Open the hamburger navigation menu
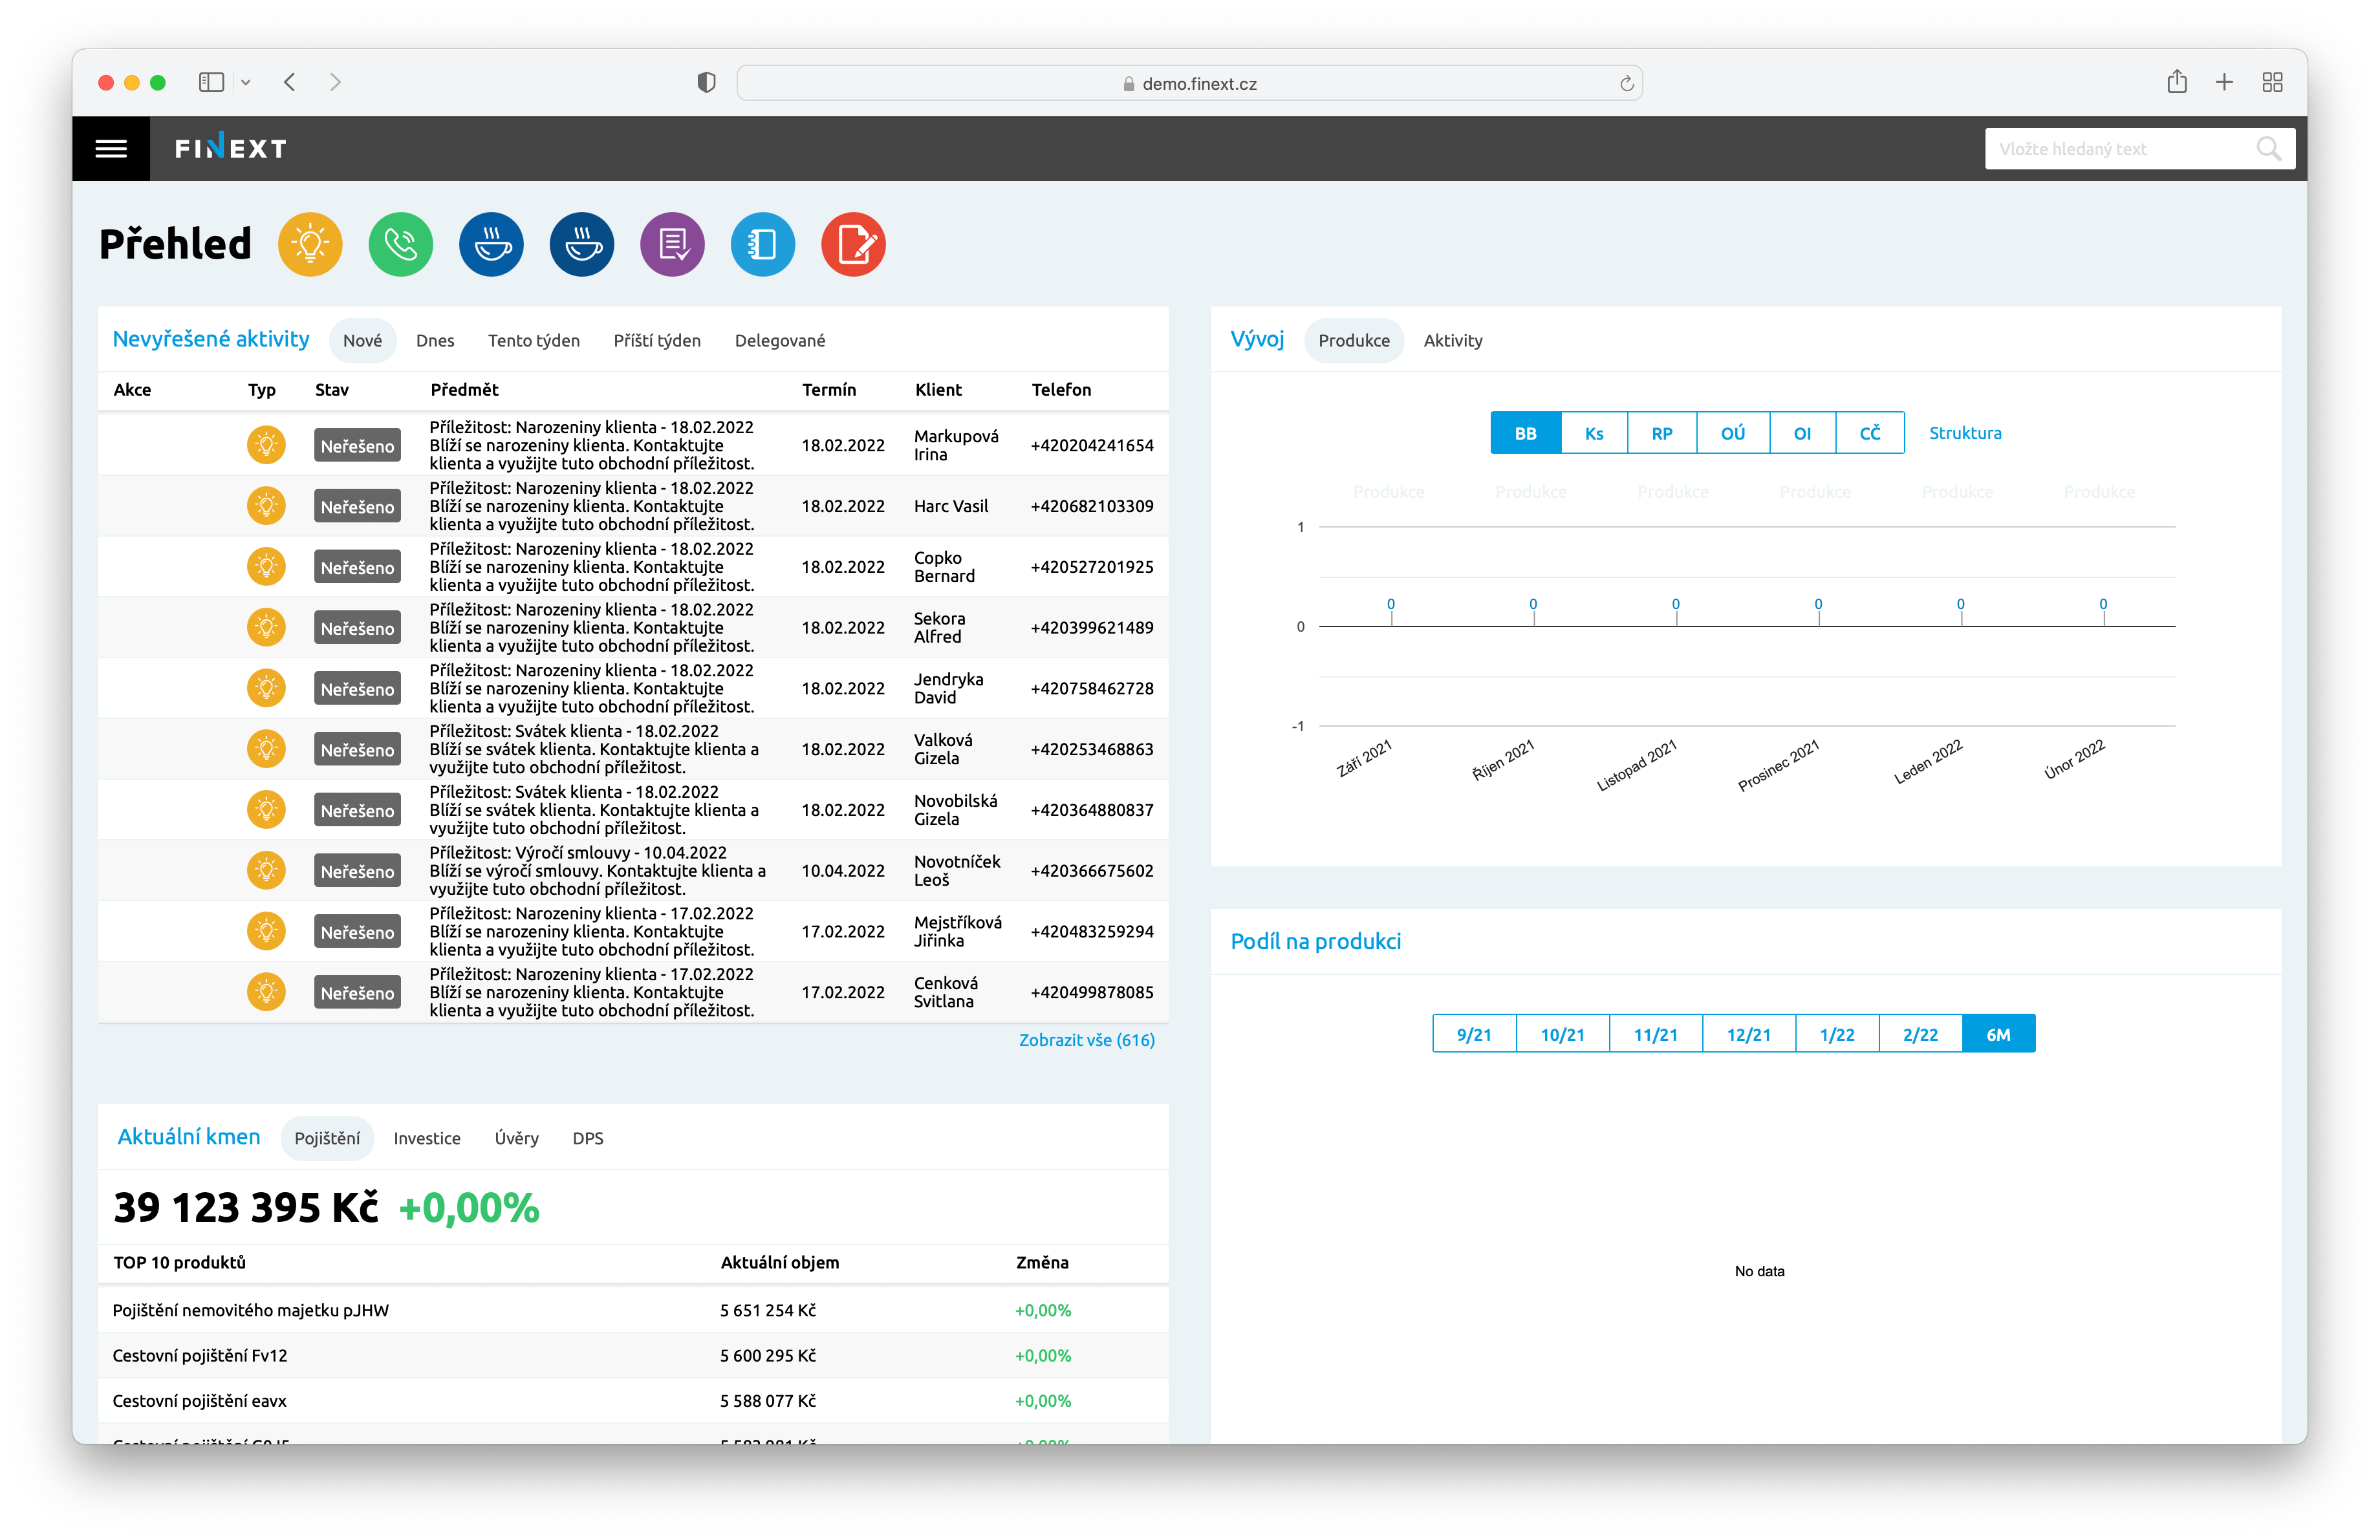 [x=111, y=149]
